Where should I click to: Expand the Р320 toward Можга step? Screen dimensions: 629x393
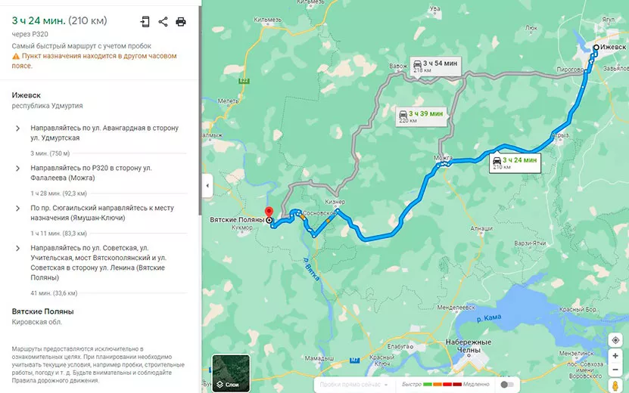[17, 169]
